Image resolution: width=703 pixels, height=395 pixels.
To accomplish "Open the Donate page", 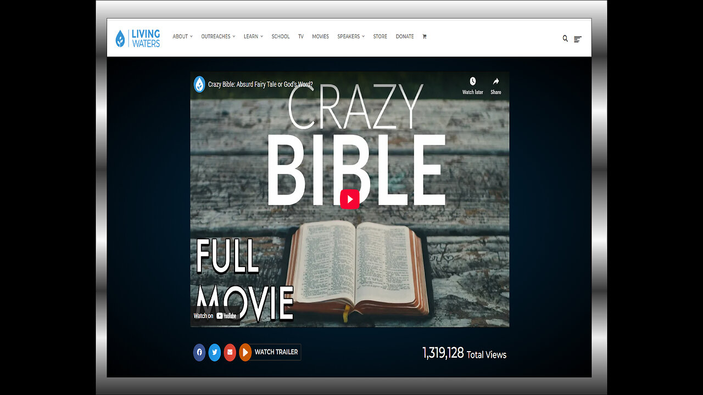I will coord(405,37).
